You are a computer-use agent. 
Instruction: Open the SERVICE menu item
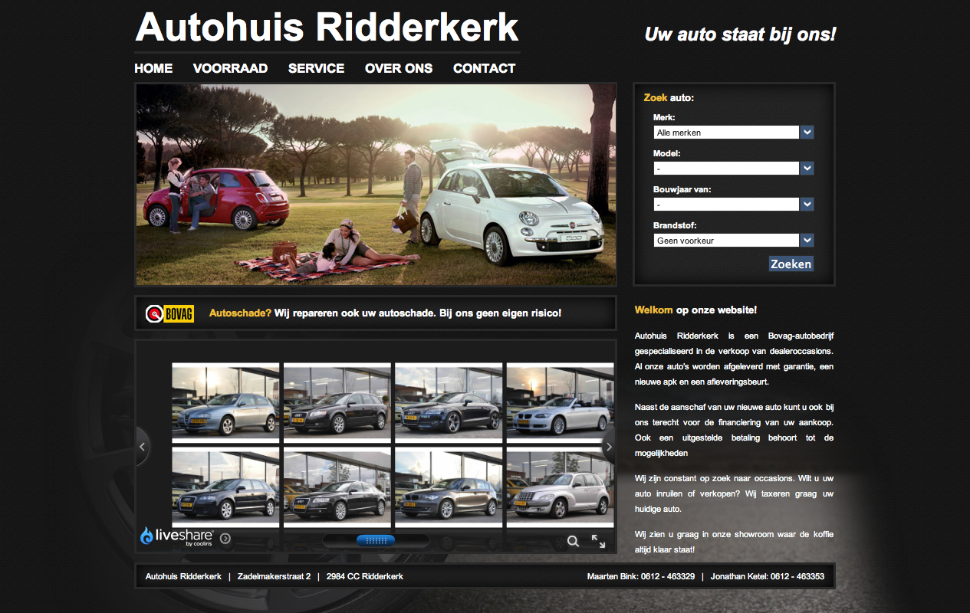316,68
